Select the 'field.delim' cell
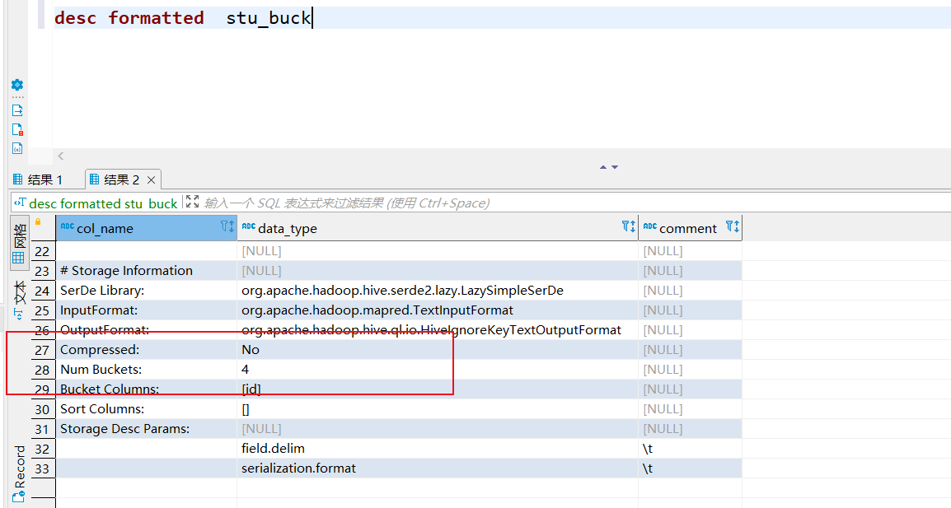This screenshot has height=508, width=951. click(x=438, y=448)
